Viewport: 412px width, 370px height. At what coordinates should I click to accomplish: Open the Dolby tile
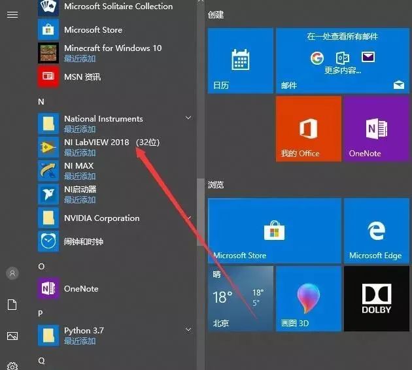[x=377, y=299]
